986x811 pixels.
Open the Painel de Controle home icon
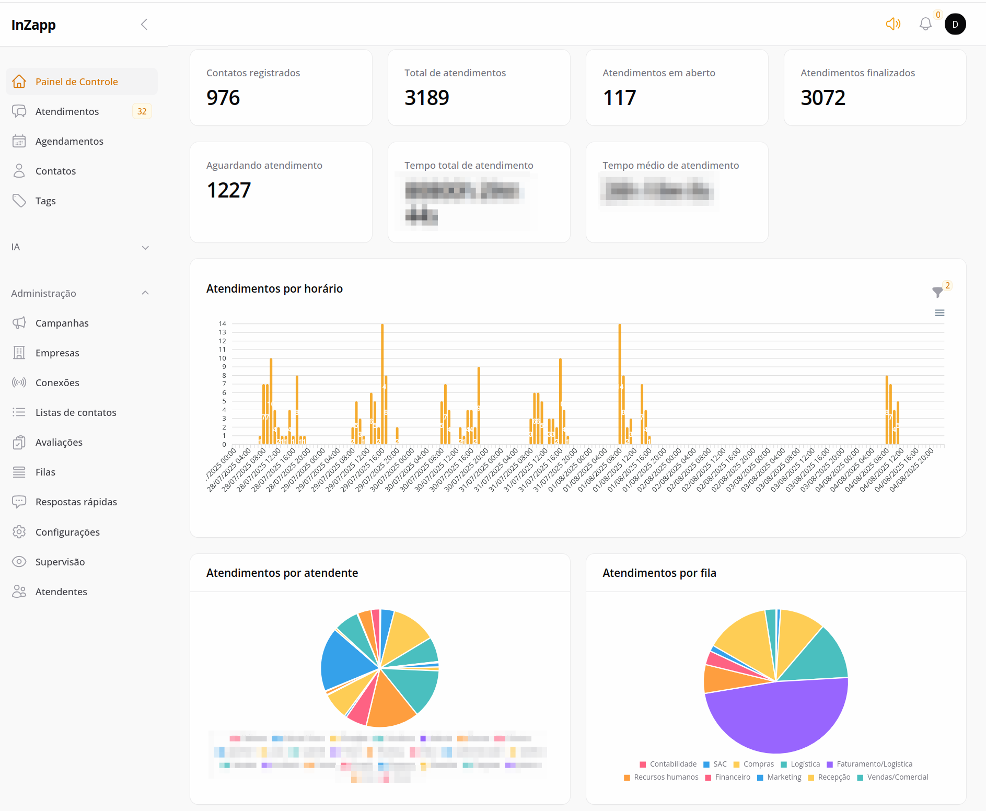19,82
